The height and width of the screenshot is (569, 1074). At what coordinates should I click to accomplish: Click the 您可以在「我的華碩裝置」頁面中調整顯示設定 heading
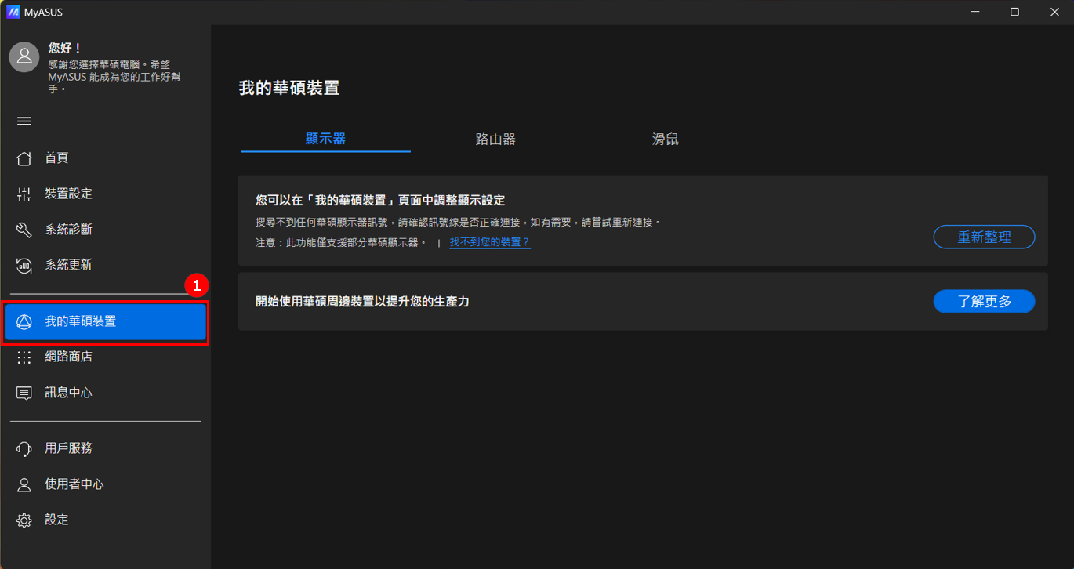(380, 201)
